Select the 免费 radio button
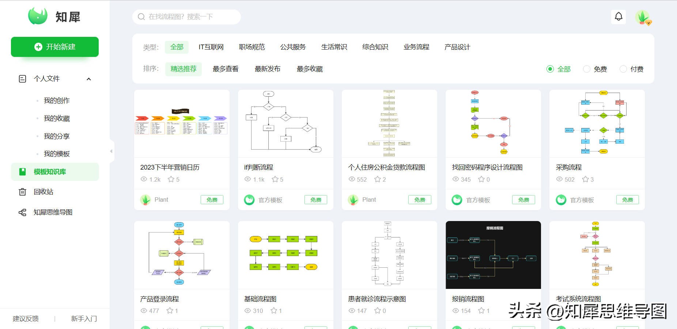The image size is (677, 329). click(587, 69)
